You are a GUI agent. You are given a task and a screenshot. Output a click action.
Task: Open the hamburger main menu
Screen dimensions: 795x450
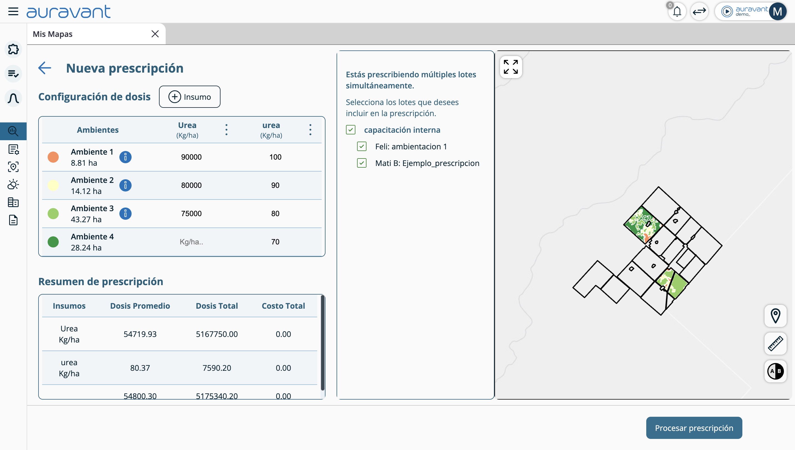(x=13, y=11)
